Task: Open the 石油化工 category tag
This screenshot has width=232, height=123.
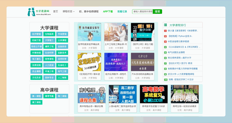Action: click(62, 65)
